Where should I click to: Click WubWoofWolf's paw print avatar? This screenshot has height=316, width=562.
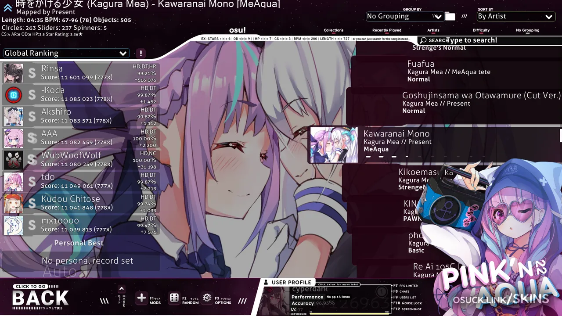click(14, 160)
